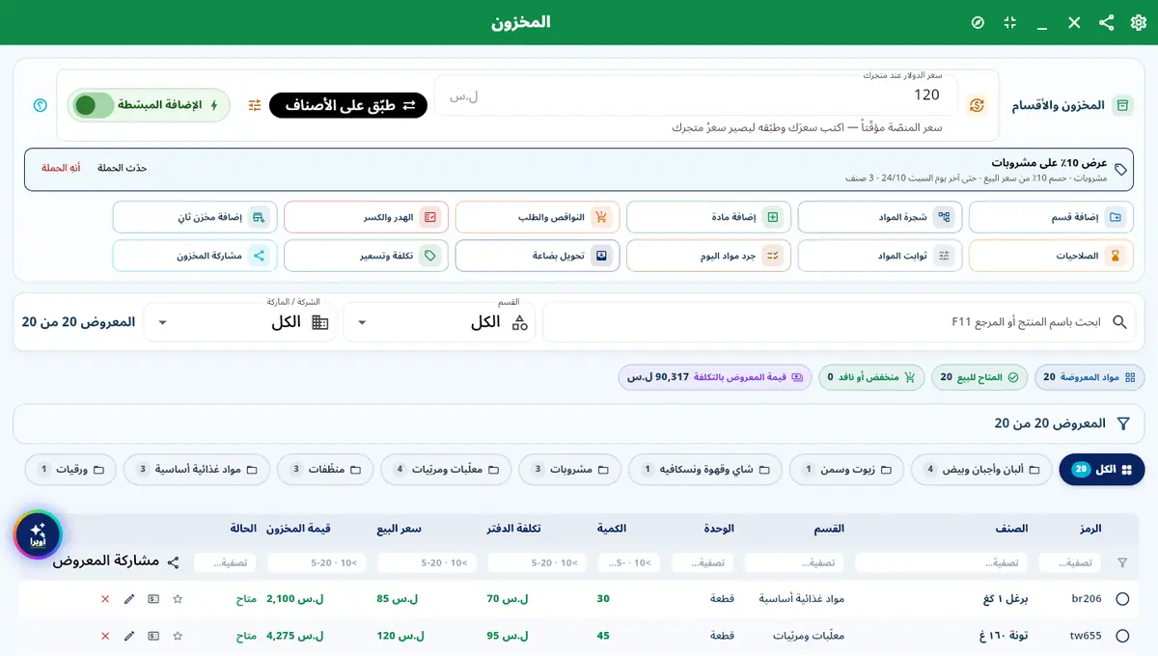The image size is (1158, 656).
Task: Click أنهِ الحملة link
Action: pyautogui.click(x=61, y=168)
